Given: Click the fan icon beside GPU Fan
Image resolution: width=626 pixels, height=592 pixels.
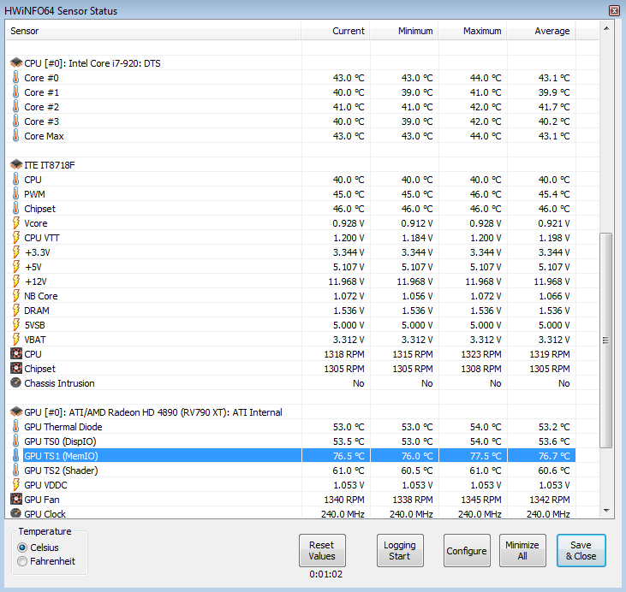Looking at the screenshot, I should [x=16, y=499].
